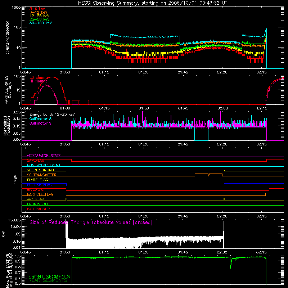Click the vertical 'Flags' axis title
This screenshot has width=288, height=288.
pos(15,180)
